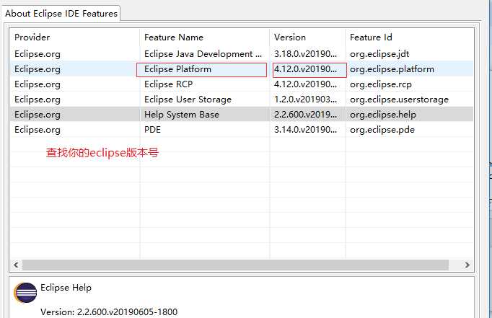Image resolution: width=492 pixels, height=318 pixels.
Task: Click org.eclipse.userstorage feature id
Action: pyautogui.click(x=399, y=100)
